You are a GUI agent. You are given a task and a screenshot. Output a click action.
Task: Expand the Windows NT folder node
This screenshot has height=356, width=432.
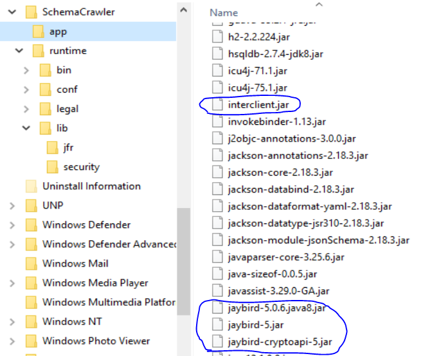point(12,322)
